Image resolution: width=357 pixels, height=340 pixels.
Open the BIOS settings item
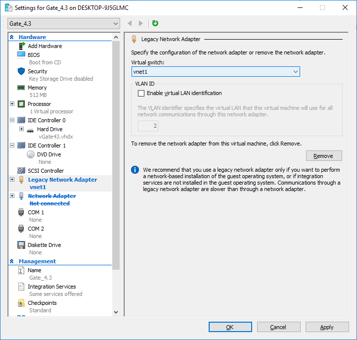click(34, 55)
